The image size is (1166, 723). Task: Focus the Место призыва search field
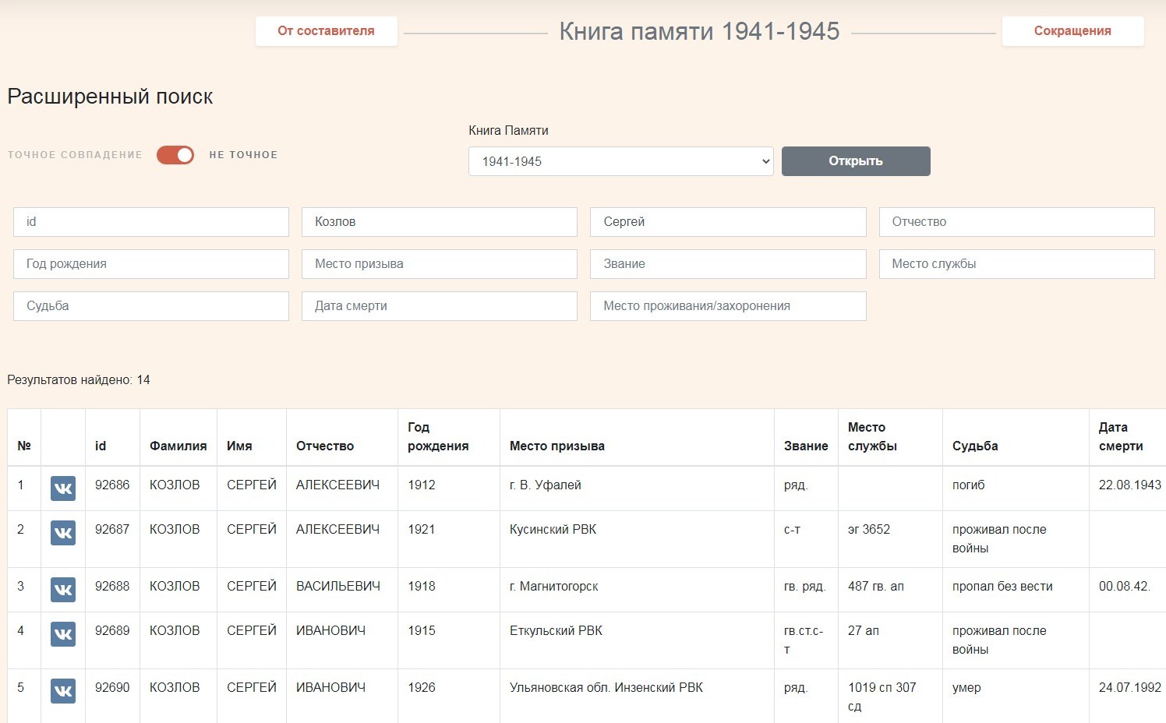pyautogui.click(x=440, y=264)
